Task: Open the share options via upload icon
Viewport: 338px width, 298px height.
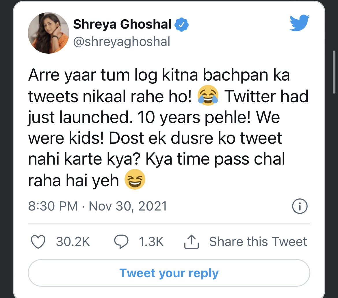Action: 191,241
